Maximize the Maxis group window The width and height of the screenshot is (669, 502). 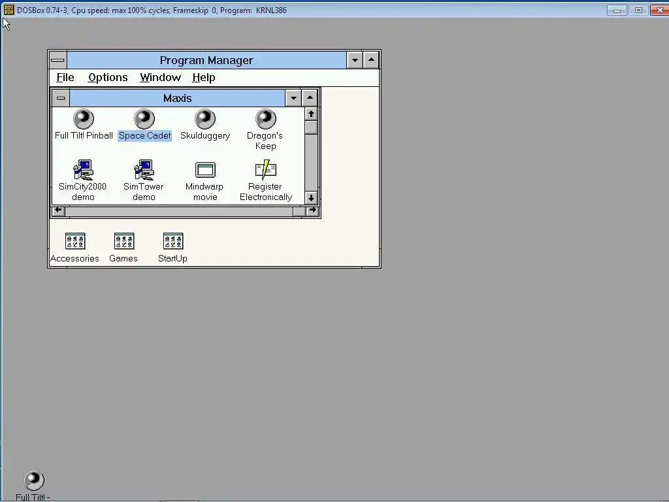point(310,98)
